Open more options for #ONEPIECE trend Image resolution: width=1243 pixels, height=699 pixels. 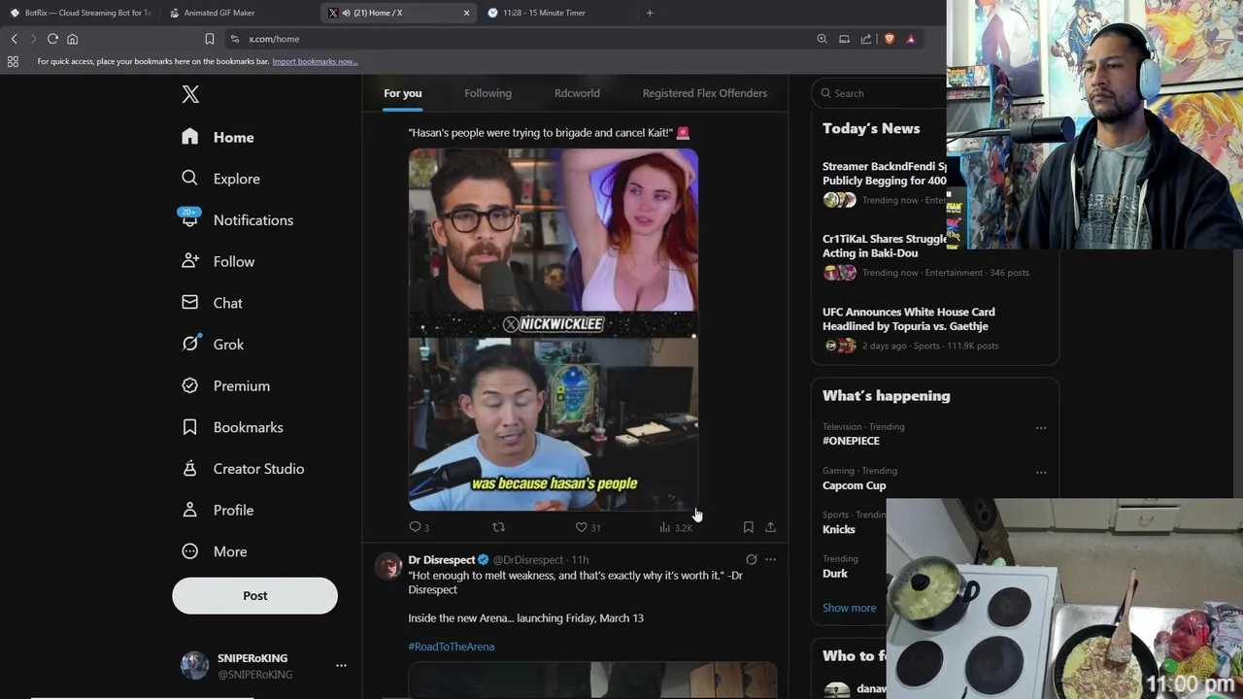(1041, 428)
